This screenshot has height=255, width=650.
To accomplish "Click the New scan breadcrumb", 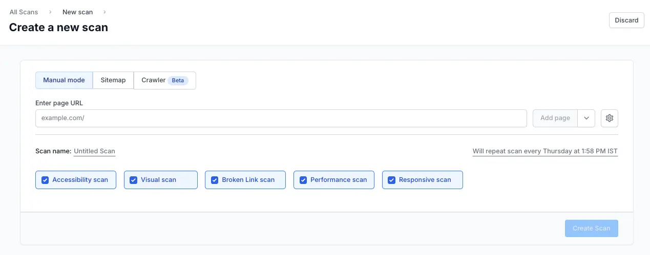I will (77, 12).
